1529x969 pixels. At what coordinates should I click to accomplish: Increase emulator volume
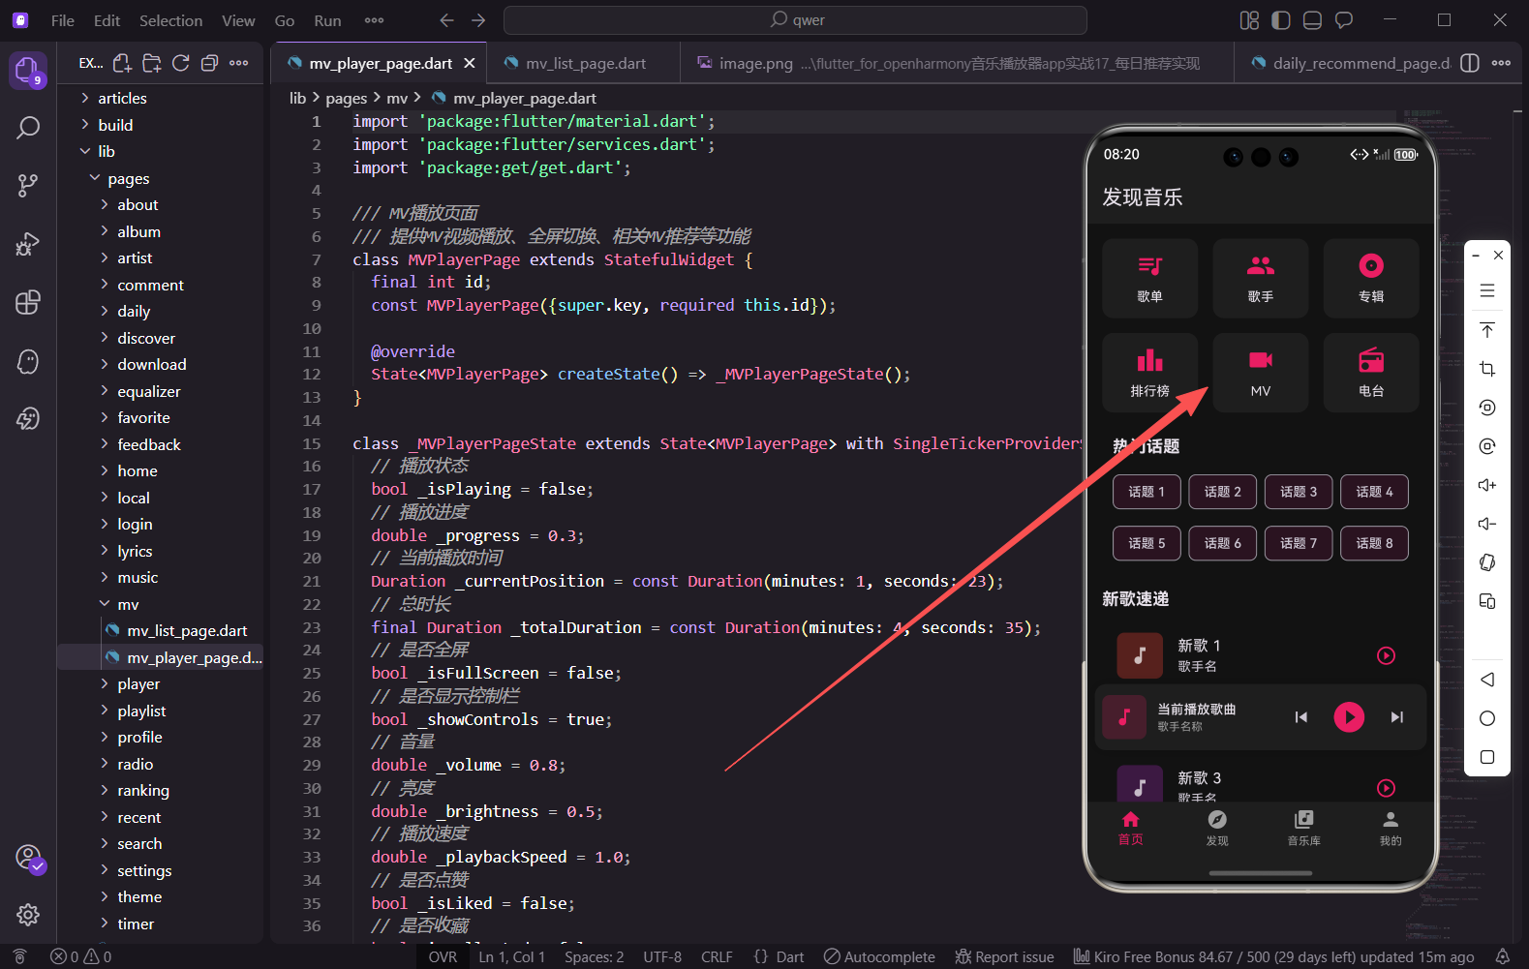[1487, 485]
